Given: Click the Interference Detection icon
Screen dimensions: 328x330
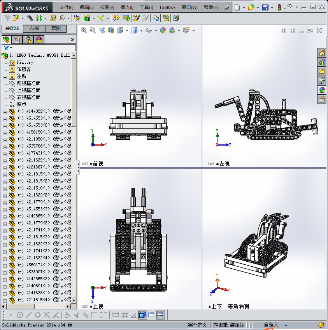Looking at the screenshot, I should (x=156, y=18).
